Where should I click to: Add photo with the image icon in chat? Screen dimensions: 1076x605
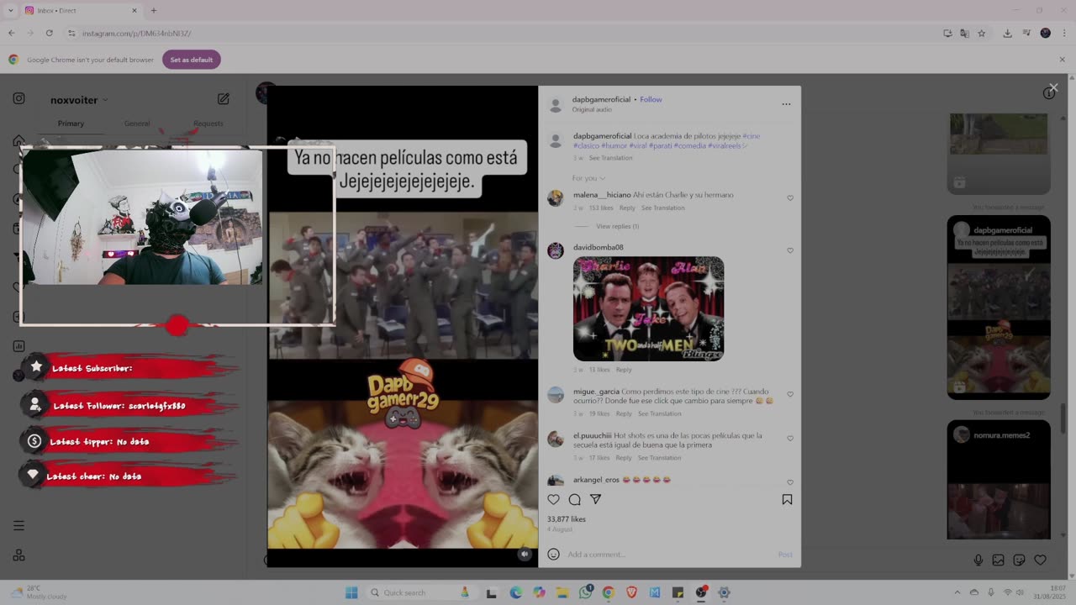998,560
